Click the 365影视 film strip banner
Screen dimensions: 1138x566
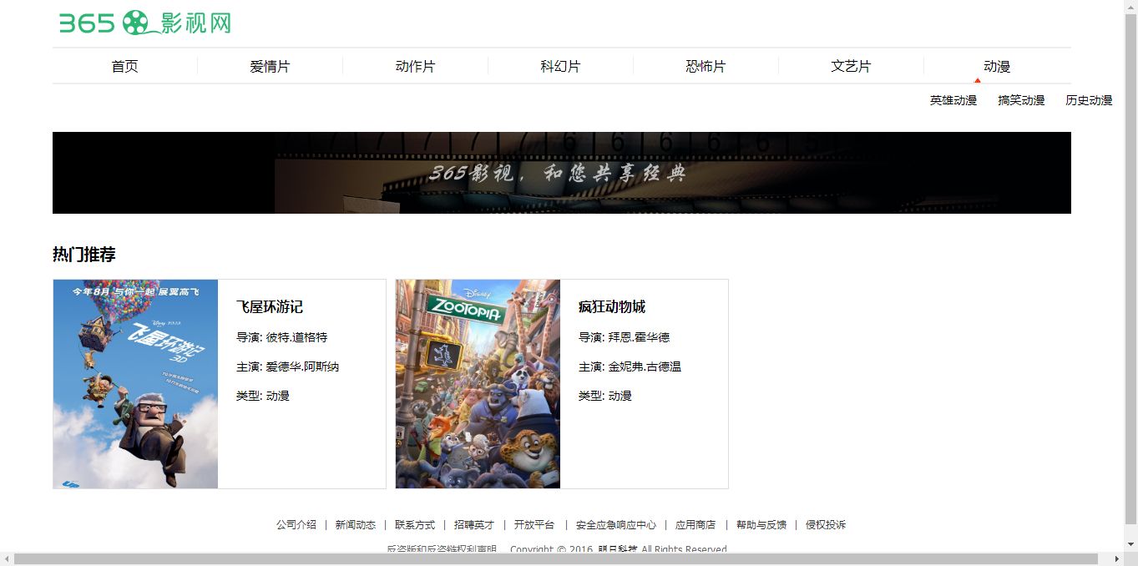coord(561,173)
